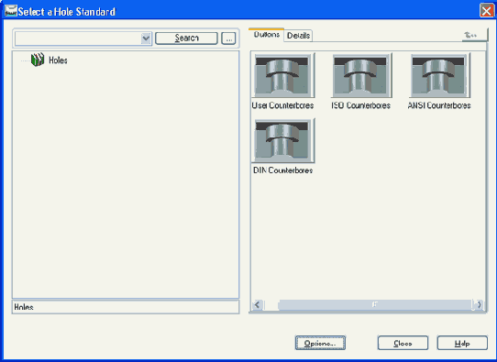Pick the ANSI Counterbores hole icon
This screenshot has width=497, height=362.
tap(439, 75)
